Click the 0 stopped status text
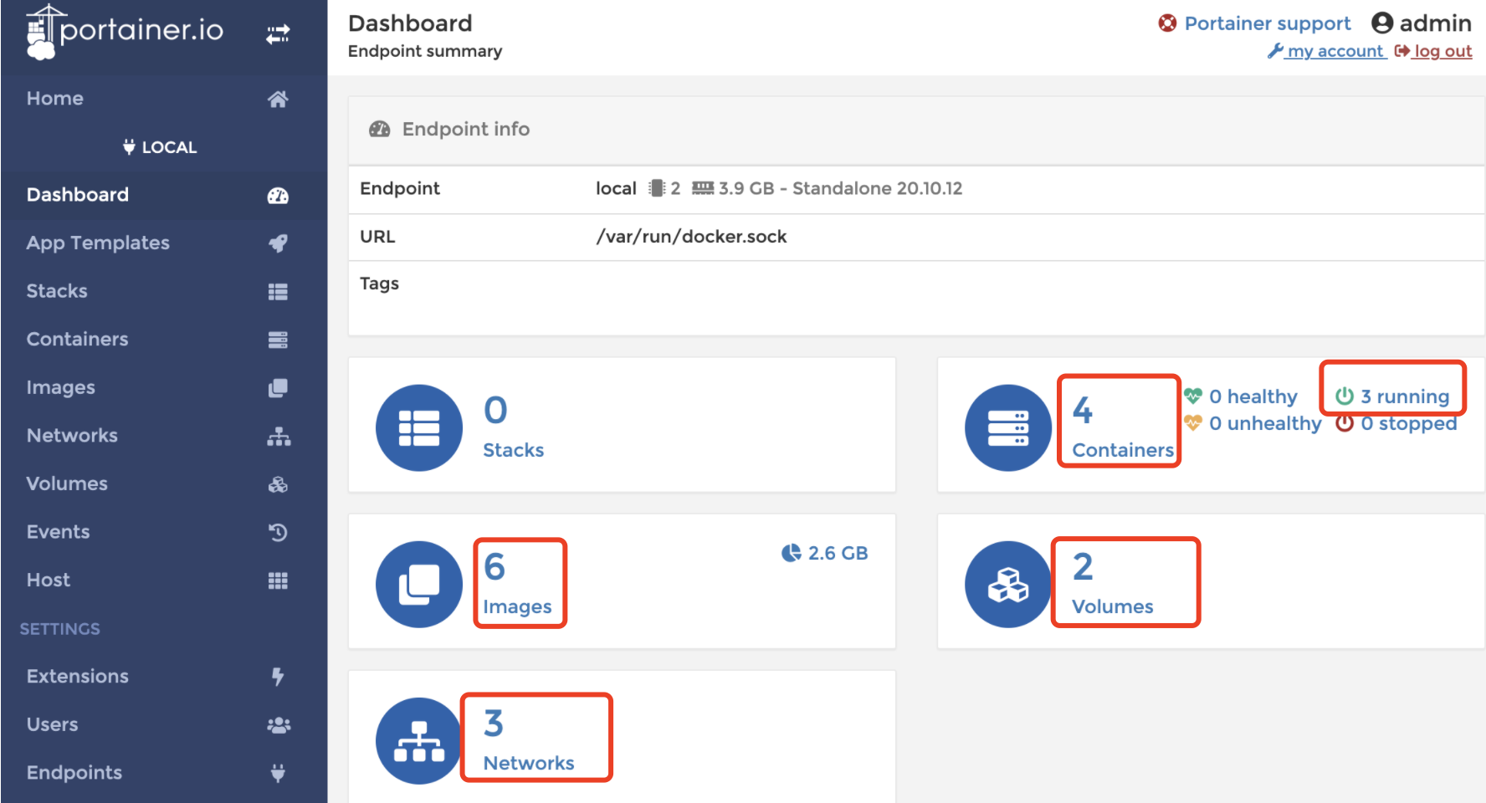Screen dimensions: 1486x803 click(x=1408, y=423)
